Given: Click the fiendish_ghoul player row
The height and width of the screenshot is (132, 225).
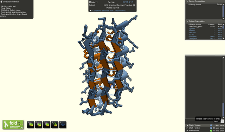Looking at the screenshot, I should point(205,27).
